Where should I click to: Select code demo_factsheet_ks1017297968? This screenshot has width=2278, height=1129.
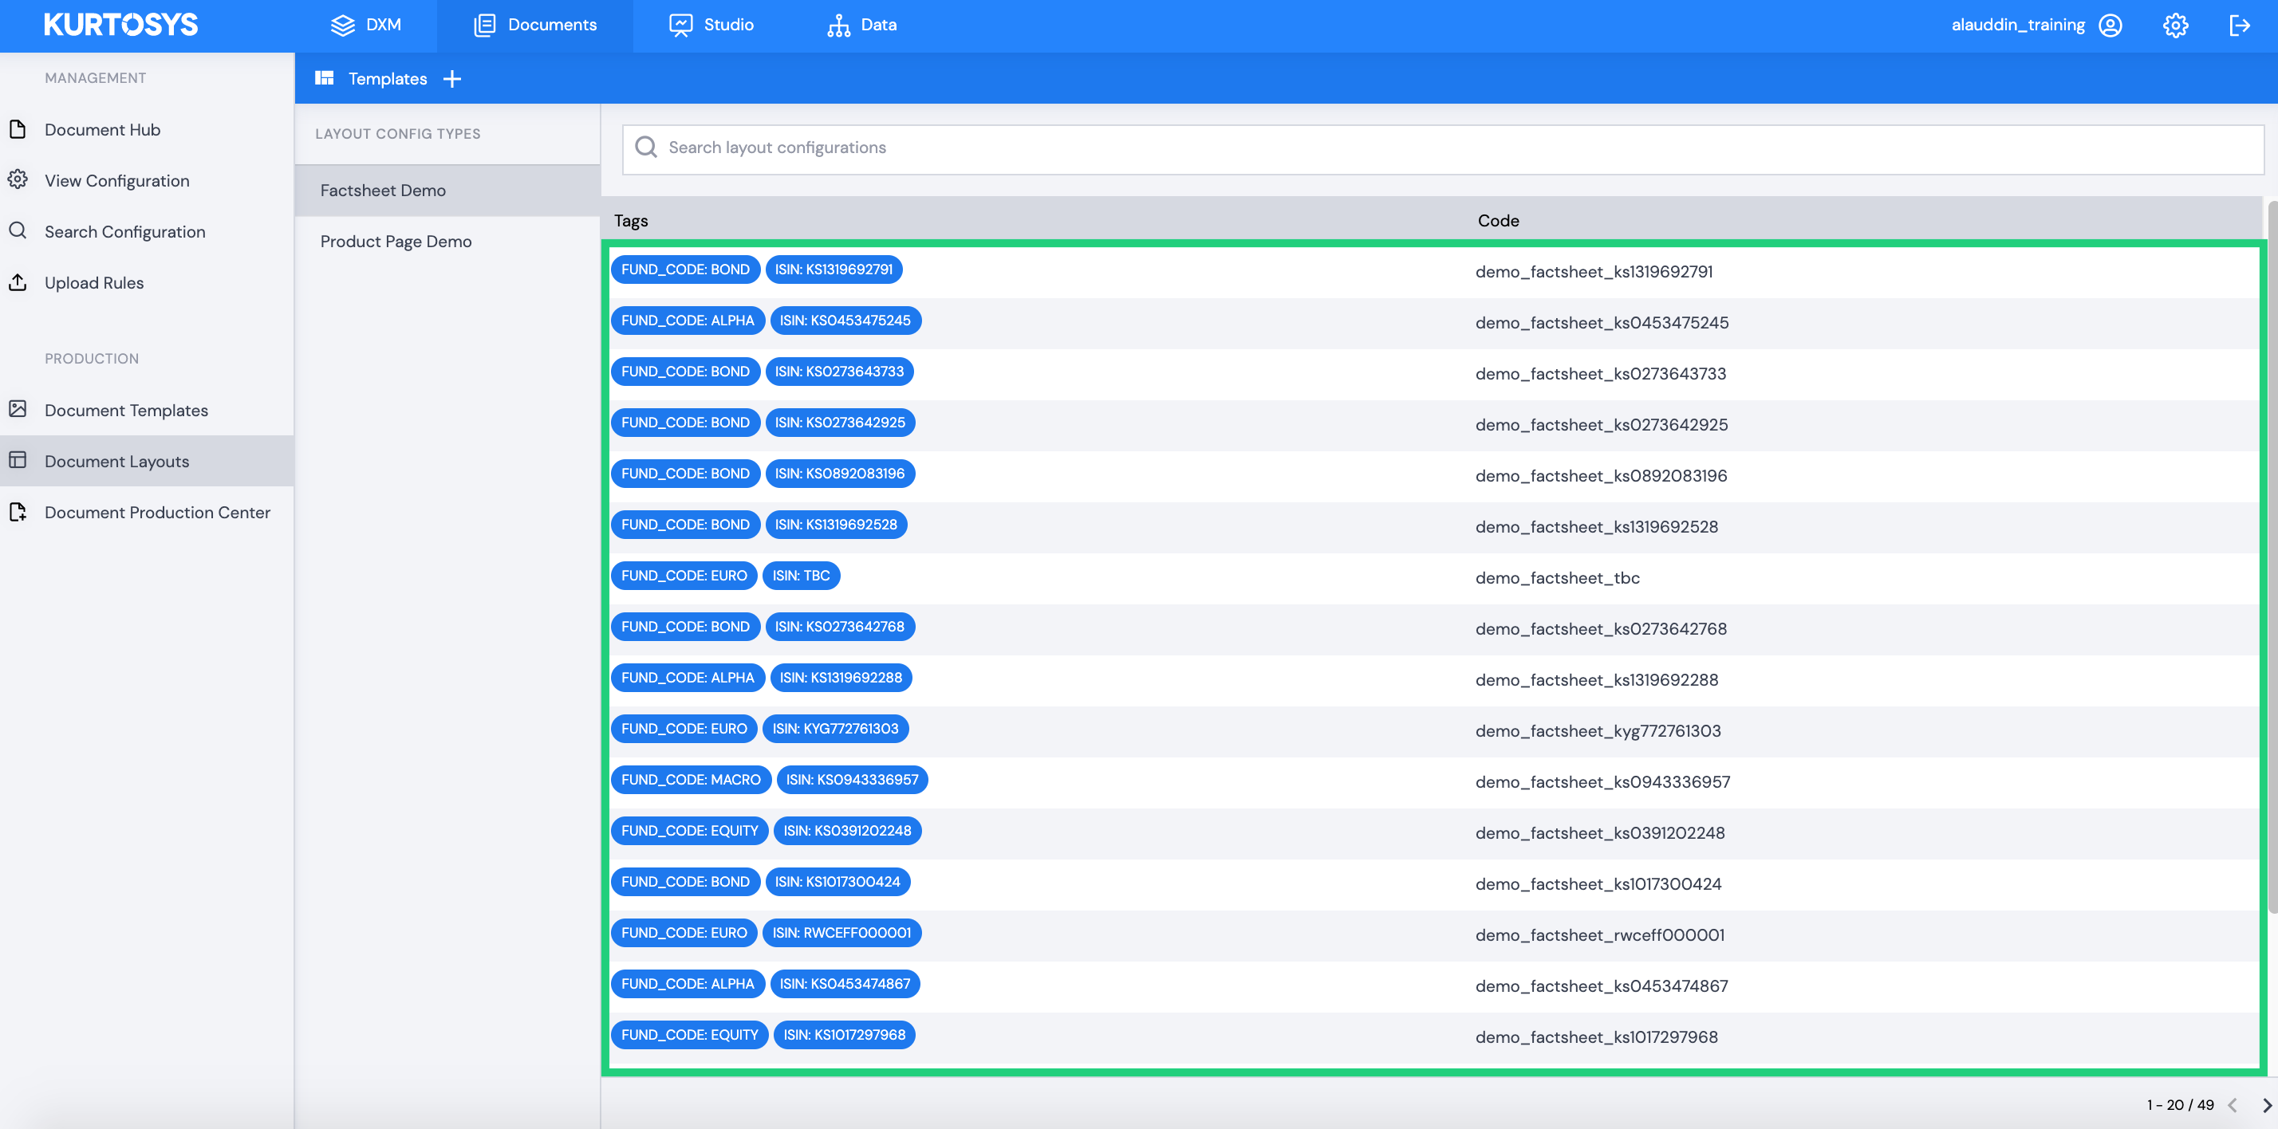click(x=1596, y=1037)
